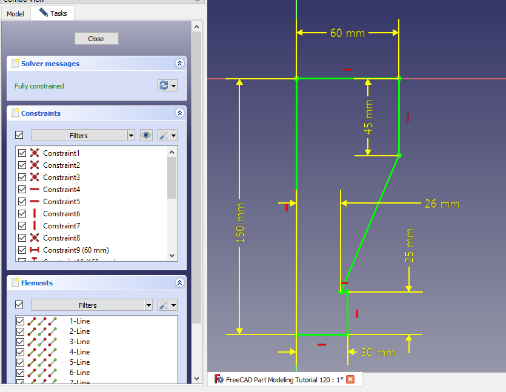Click the constraints list scrollbar down arrow
The height and width of the screenshot is (392, 506).
[172, 256]
